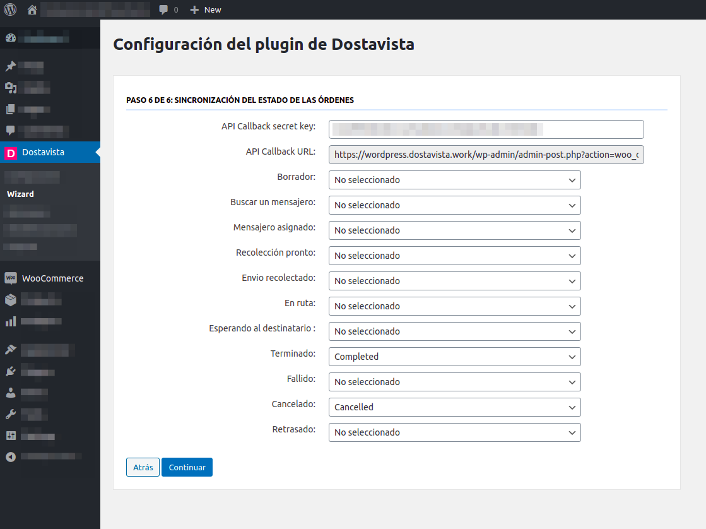The height and width of the screenshot is (529, 706).
Task: Open the Settings sliders icon
Action: click(11, 436)
